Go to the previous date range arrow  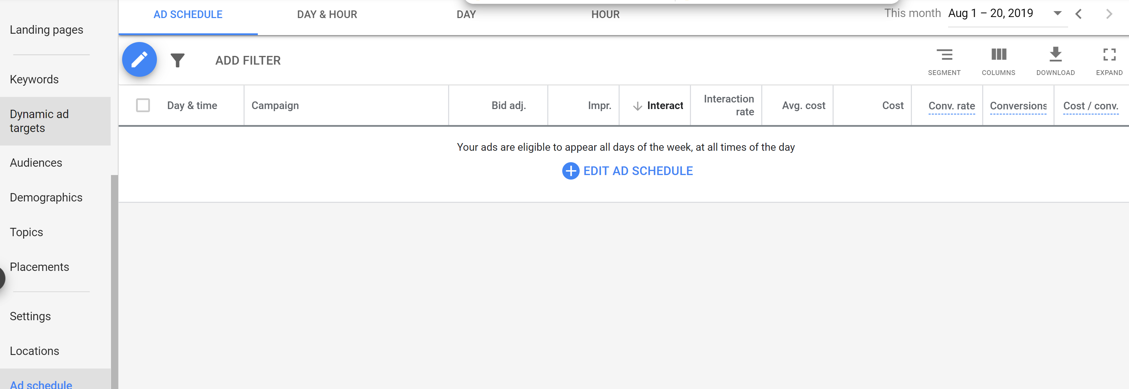click(1079, 14)
